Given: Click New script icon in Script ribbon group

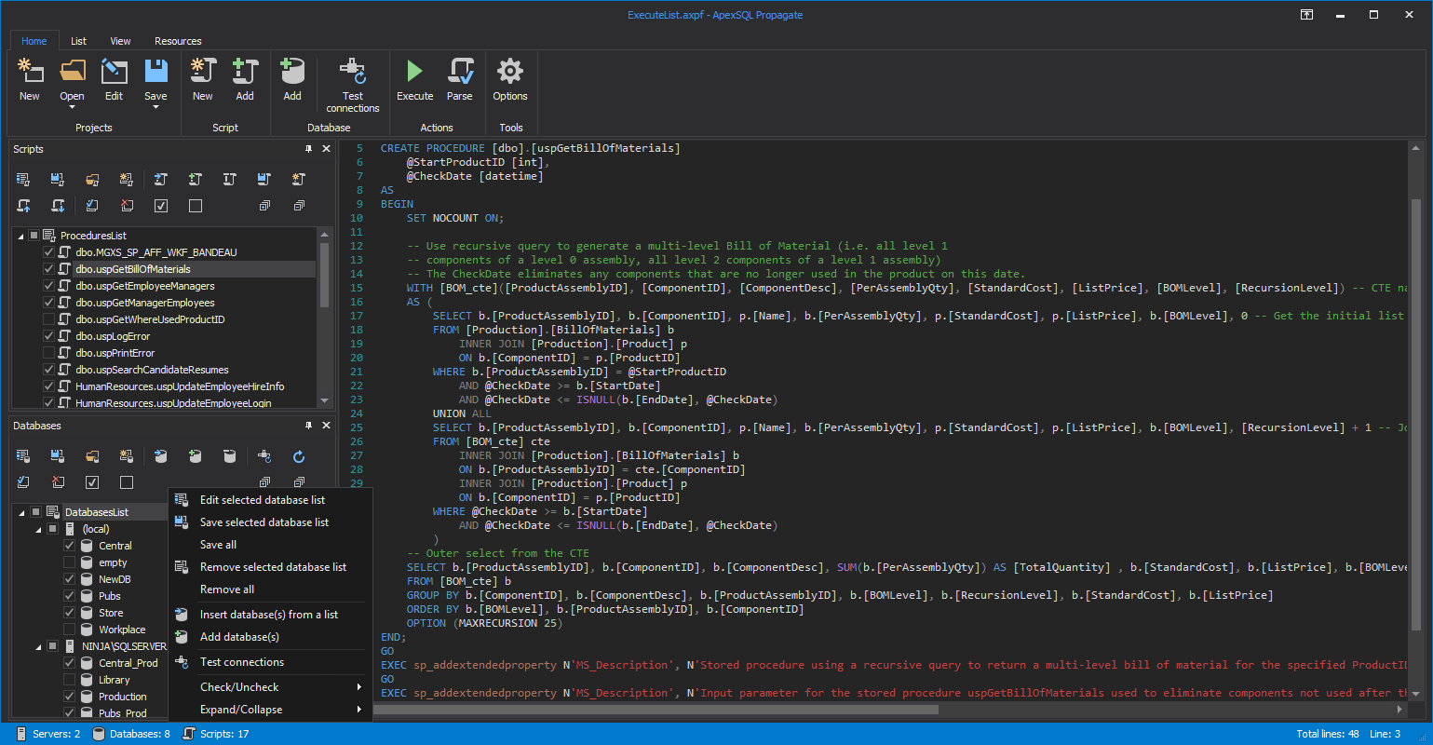Looking at the screenshot, I should [x=202, y=71].
